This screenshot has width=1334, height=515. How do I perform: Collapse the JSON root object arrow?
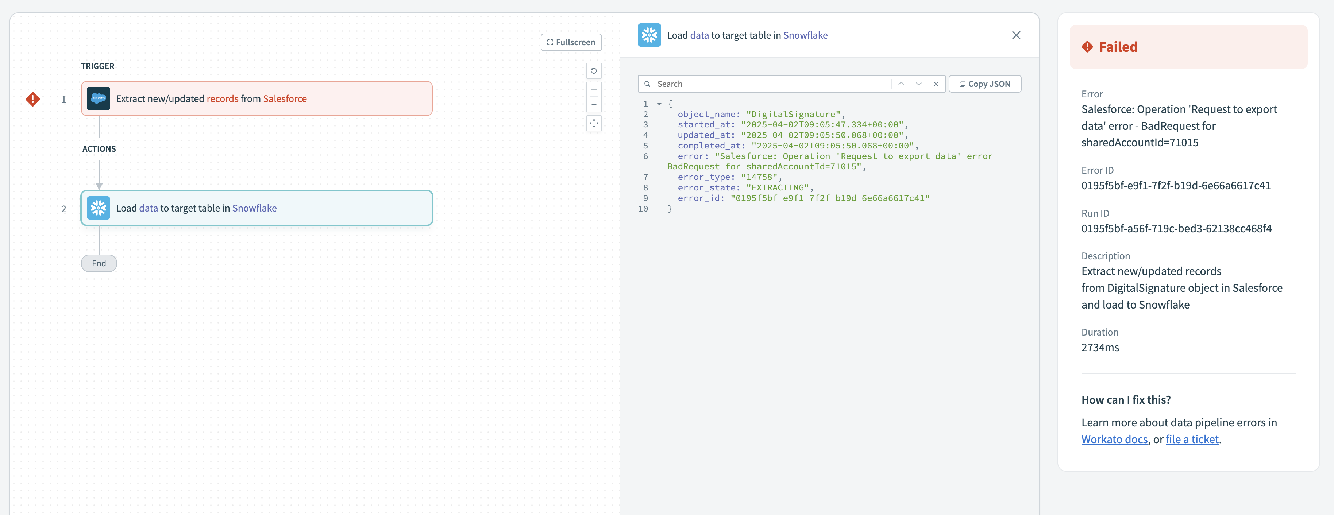click(659, 104)
